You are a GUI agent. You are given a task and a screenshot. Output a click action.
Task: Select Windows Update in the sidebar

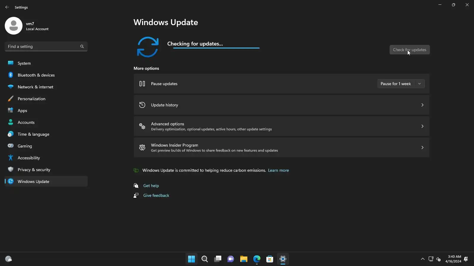click(x=46, y=181)
